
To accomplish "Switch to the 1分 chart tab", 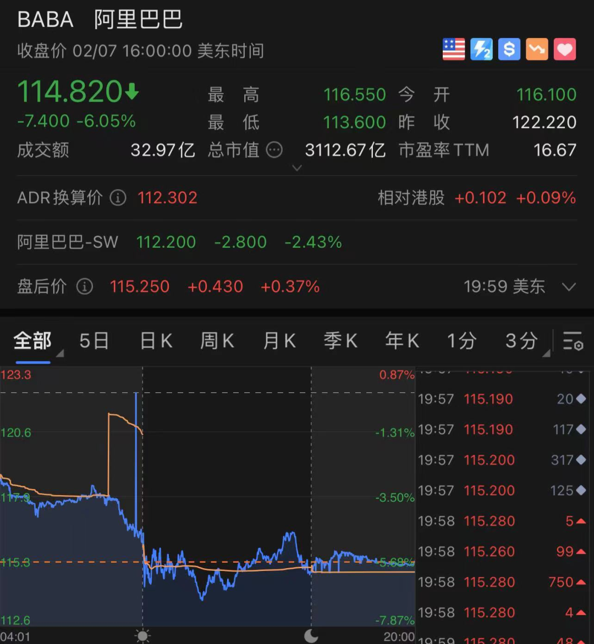I will click(x=461, y=341).
